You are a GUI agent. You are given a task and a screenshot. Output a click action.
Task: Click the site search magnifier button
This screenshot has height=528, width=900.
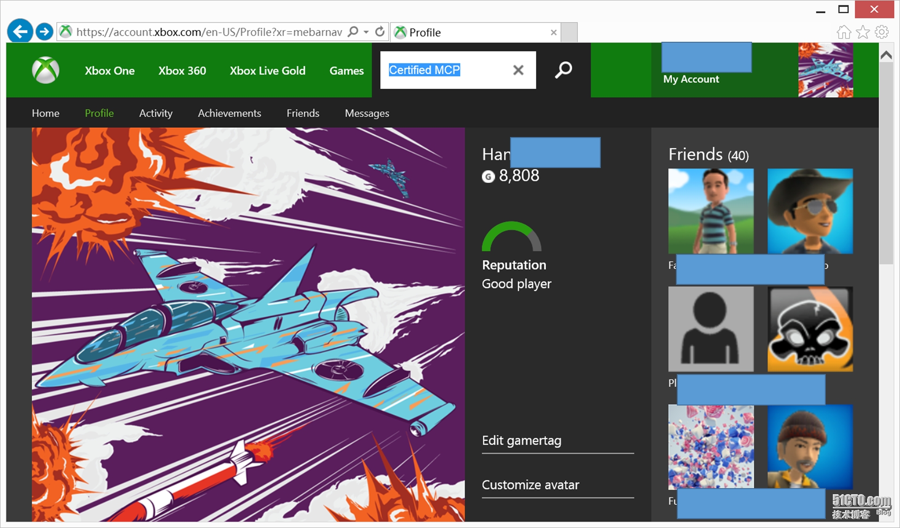563,70
